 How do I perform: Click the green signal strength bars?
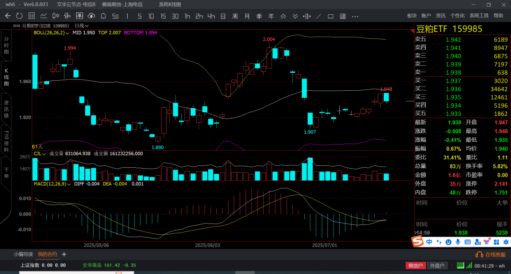pyautogui.click(x=469, y=265)
